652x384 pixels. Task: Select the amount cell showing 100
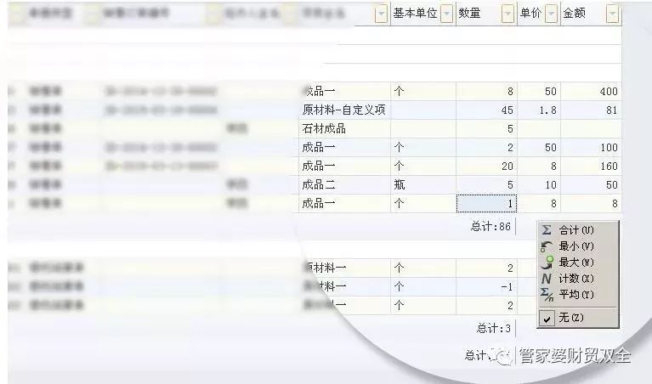[591, 148]
